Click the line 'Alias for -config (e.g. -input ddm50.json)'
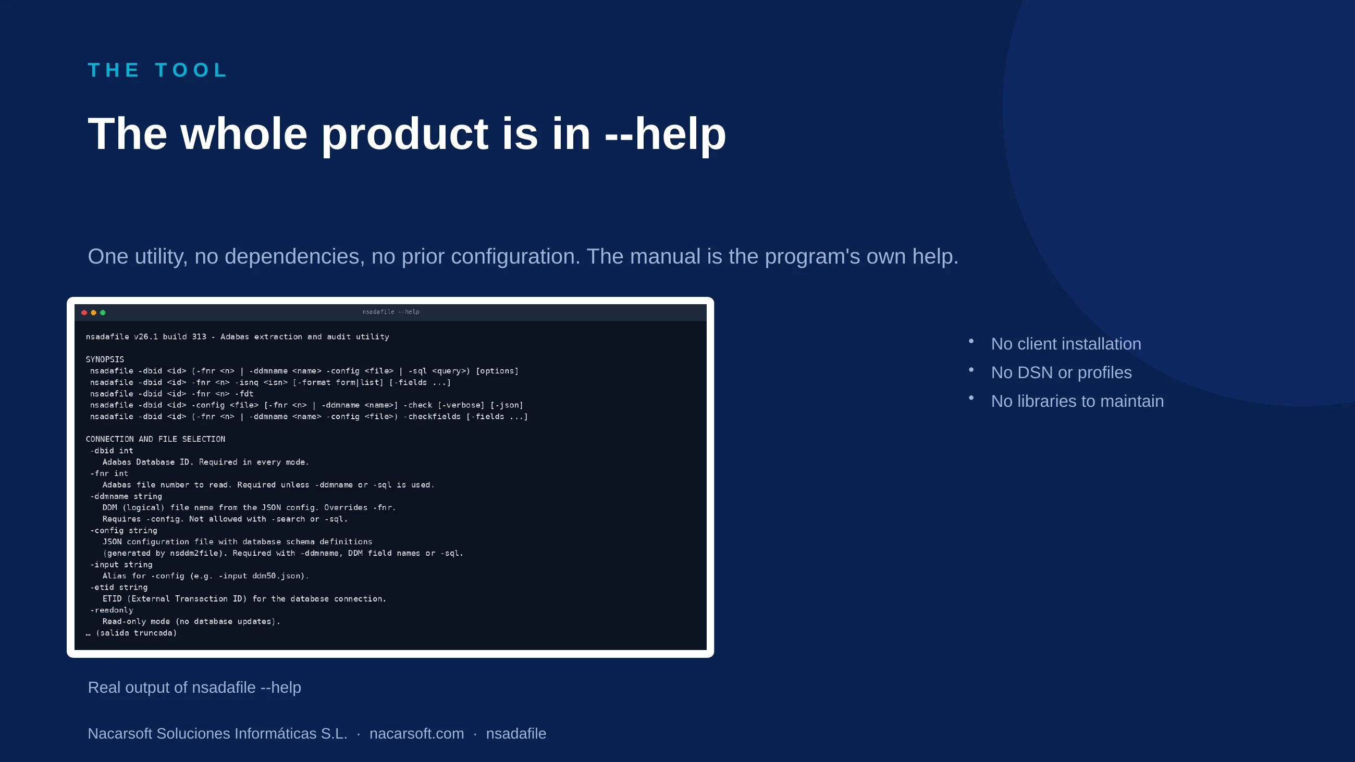Image resolution: width=1355 pixels, height=762 pixels. click(206, 576)
